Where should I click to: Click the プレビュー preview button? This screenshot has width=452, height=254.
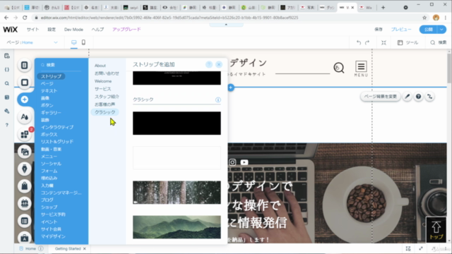401,30
